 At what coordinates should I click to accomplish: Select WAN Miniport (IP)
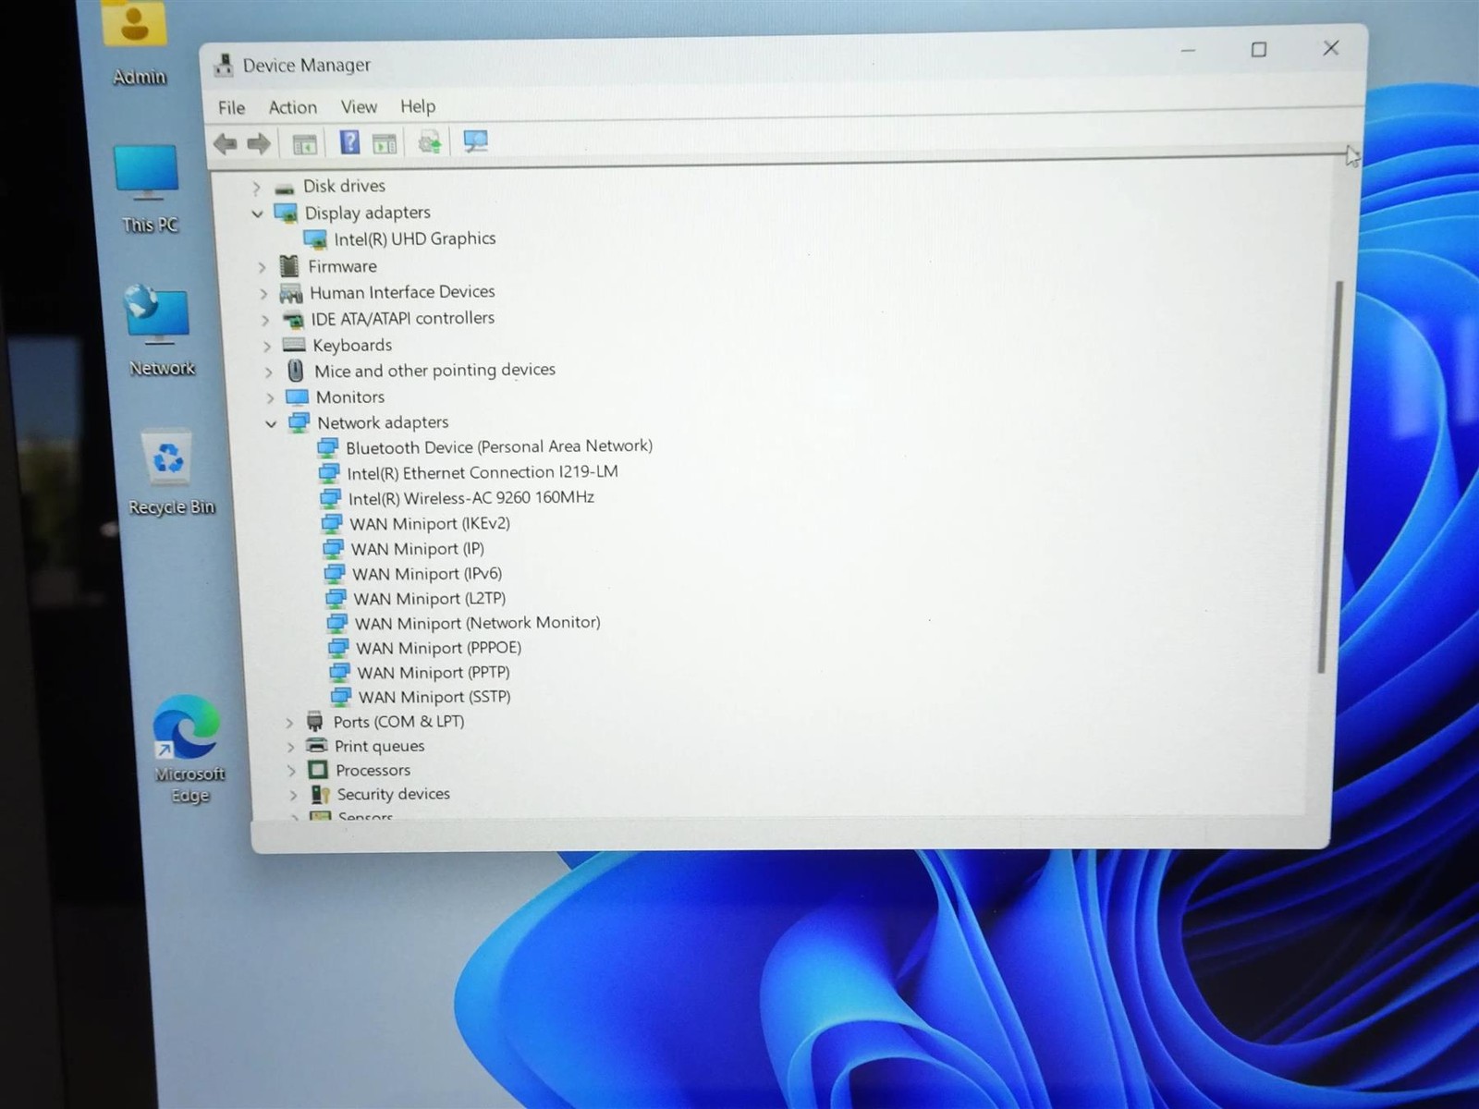418,549
